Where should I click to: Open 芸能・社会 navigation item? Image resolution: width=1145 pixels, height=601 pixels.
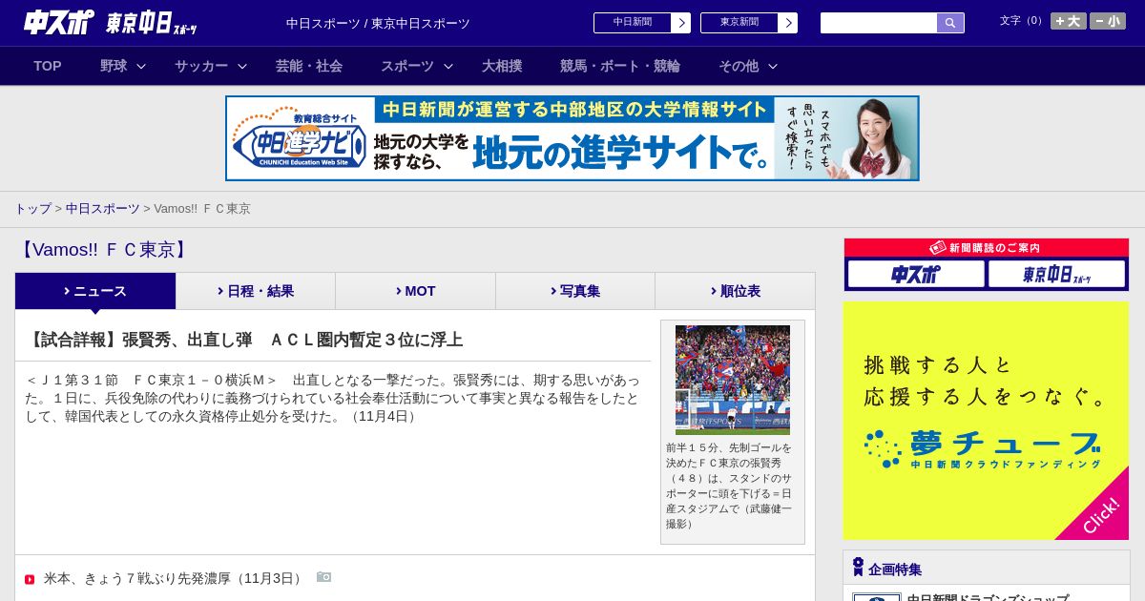pyautogui.click(x=309, y=66)
